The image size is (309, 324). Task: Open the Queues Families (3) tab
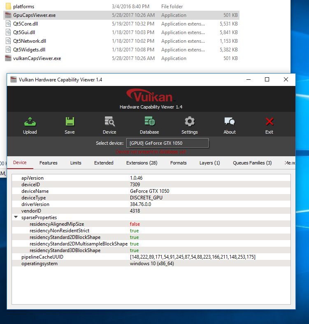(x=252, y=163)
